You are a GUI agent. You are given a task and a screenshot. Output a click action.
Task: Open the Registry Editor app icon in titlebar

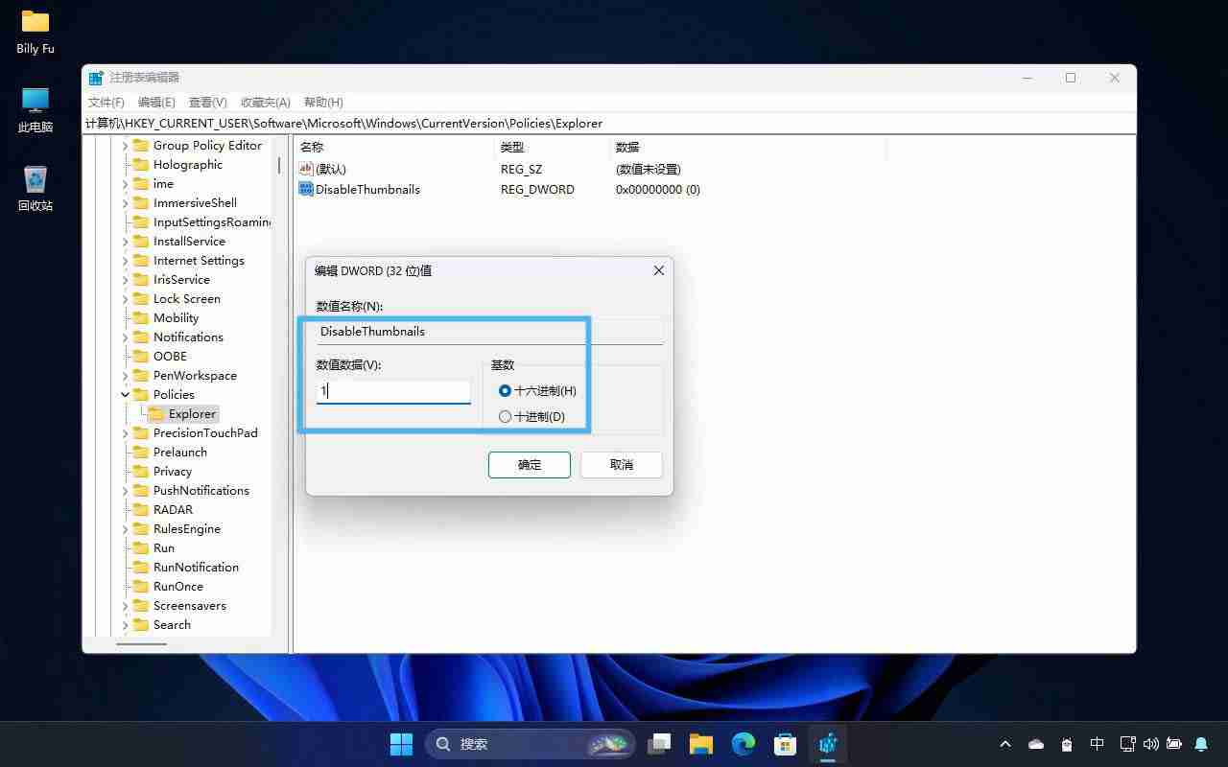pos(95,77)
